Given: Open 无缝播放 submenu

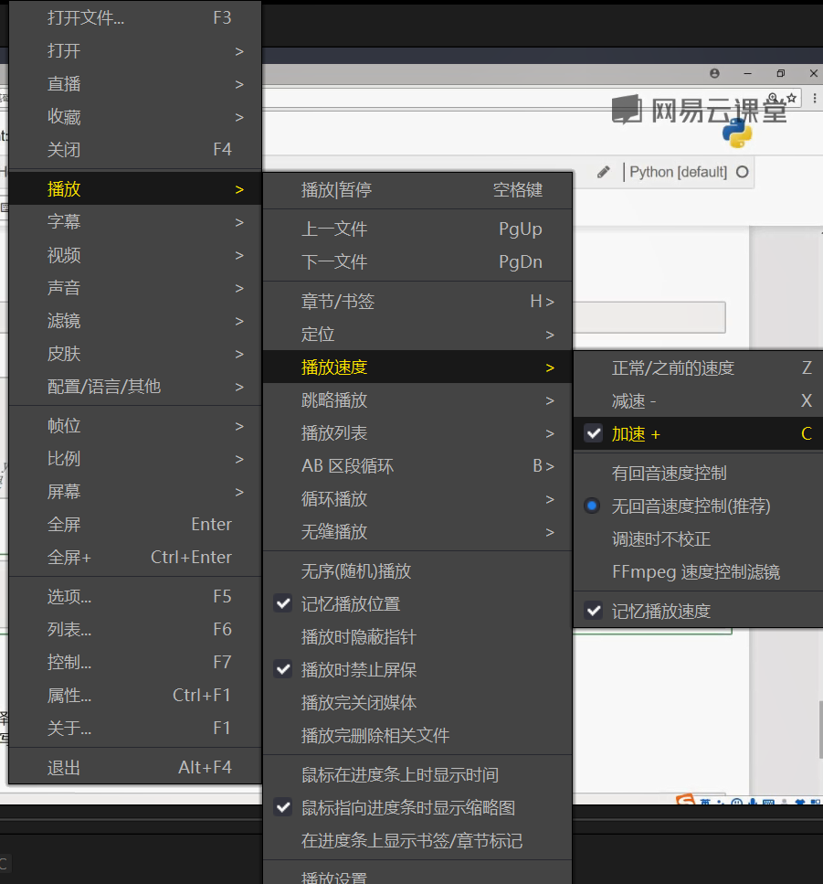Looking at the screenshot, I should click(x=417, y=532).
